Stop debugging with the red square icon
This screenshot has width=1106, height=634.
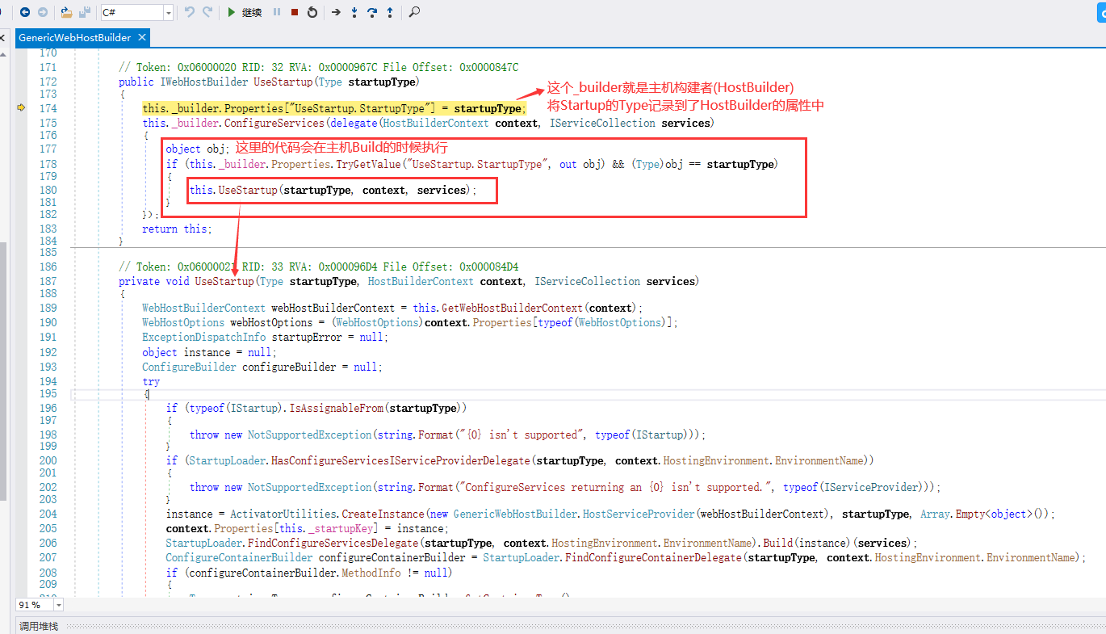pos(295,12)
